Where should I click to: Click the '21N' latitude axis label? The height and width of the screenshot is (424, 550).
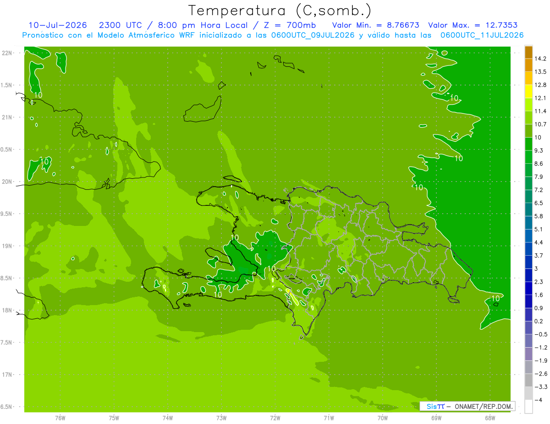tap(8, 117)
